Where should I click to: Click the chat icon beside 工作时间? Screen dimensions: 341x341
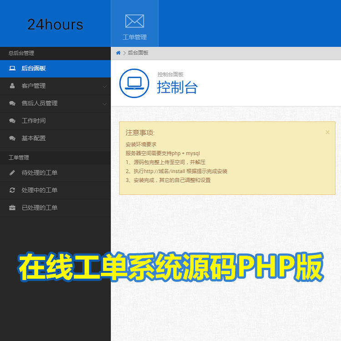pyautogui.click(x=12, y=120)
